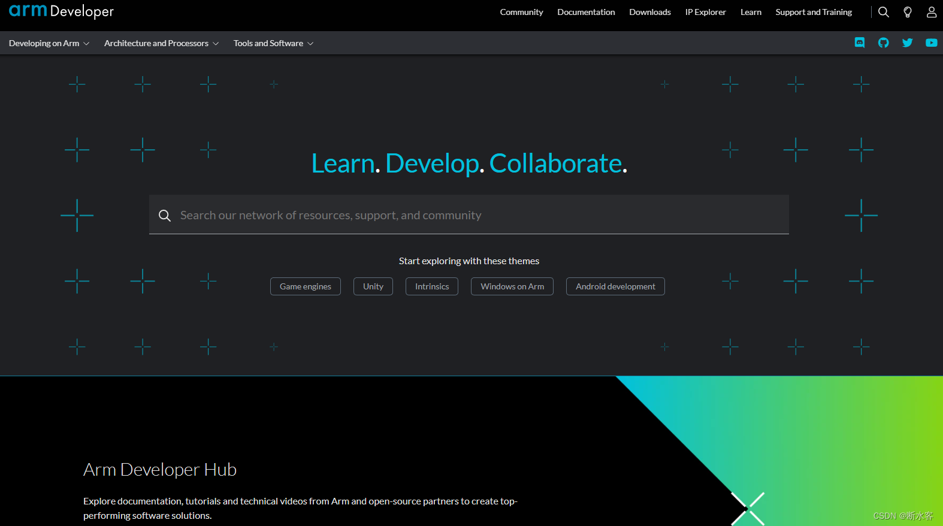Select the Intrinsics theme button

(x=432, y=286)
